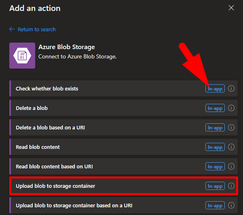Pick the Read blob content action
Screen dimensions: 243x215
[38, 147]
